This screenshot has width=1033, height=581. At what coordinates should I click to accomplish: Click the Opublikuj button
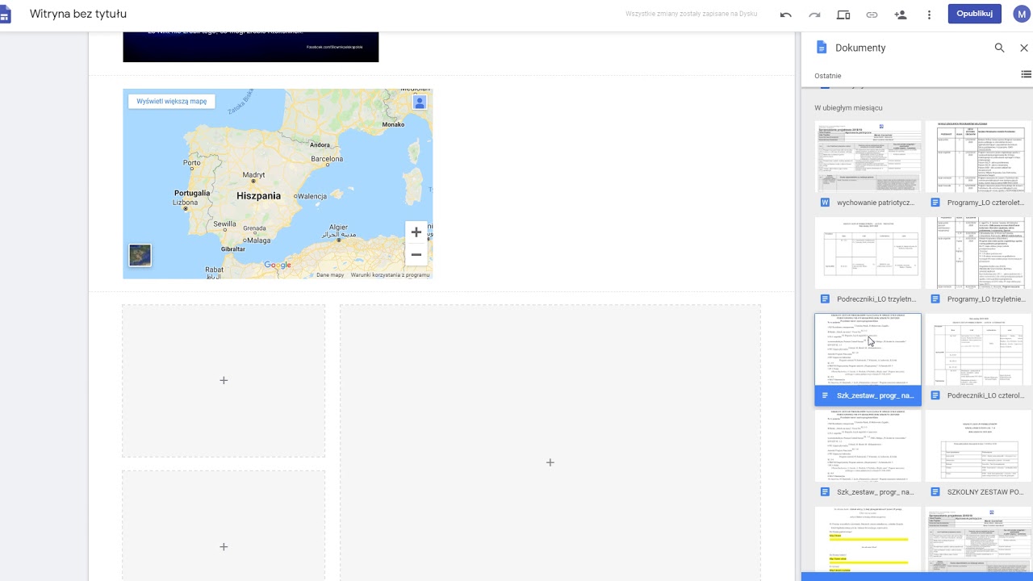974,14
